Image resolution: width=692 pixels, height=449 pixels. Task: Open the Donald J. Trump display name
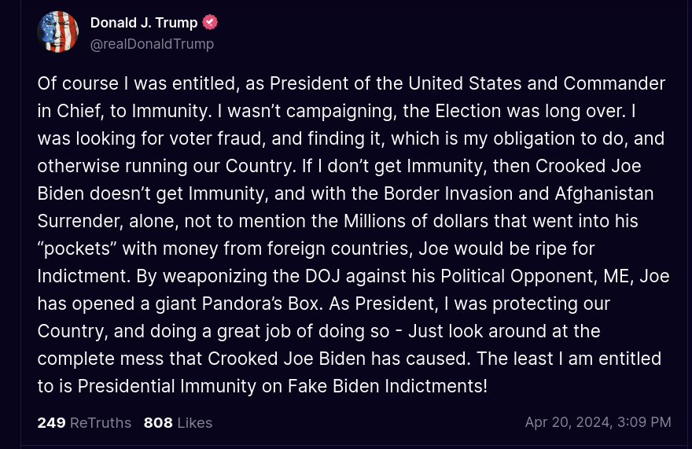[x=144, y=23]
